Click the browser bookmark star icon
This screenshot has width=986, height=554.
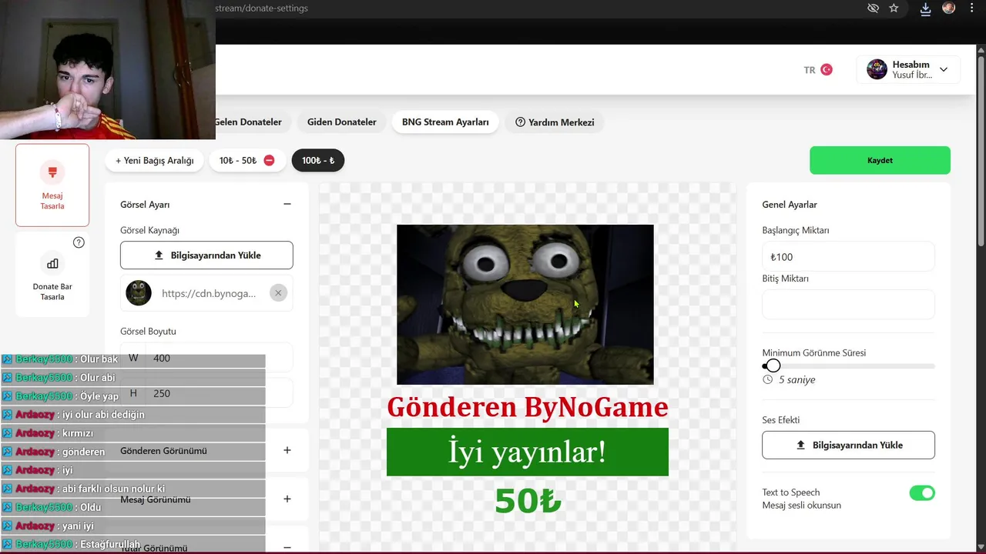click(894, 8)
